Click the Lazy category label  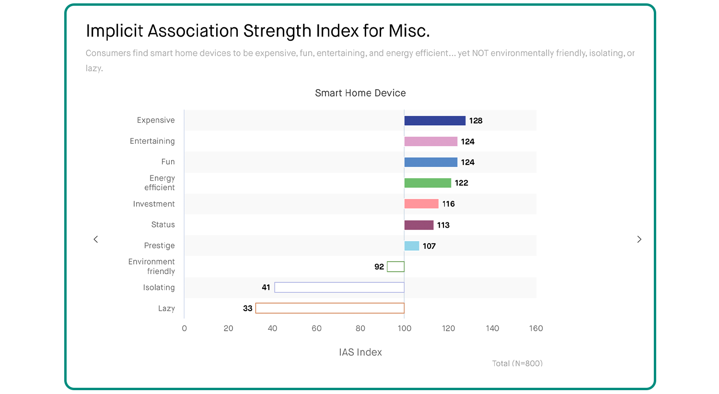tap(166, 308)
